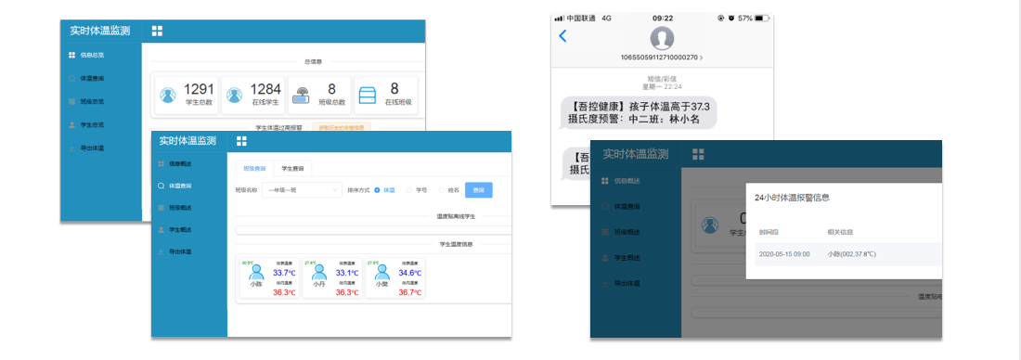Switch to the 学生查询 tab

coord(292,169)
